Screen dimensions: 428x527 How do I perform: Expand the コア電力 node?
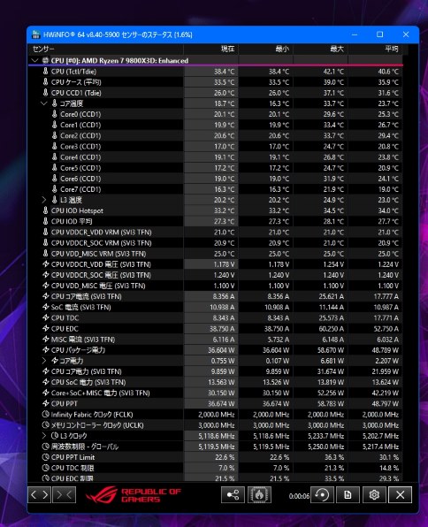(43, 361)
